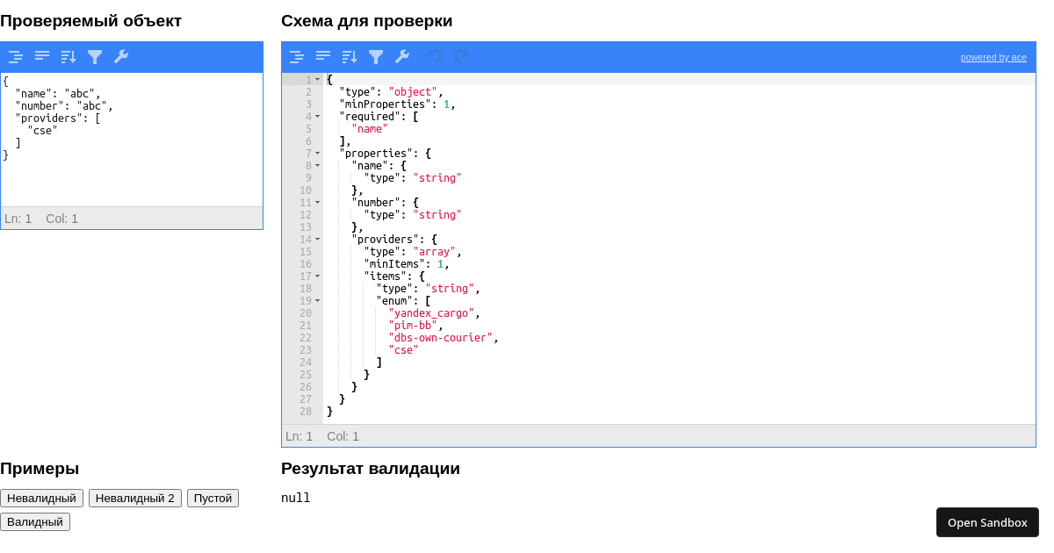
Task: Load the Валидный example
Action: click(x=35, y=522)
